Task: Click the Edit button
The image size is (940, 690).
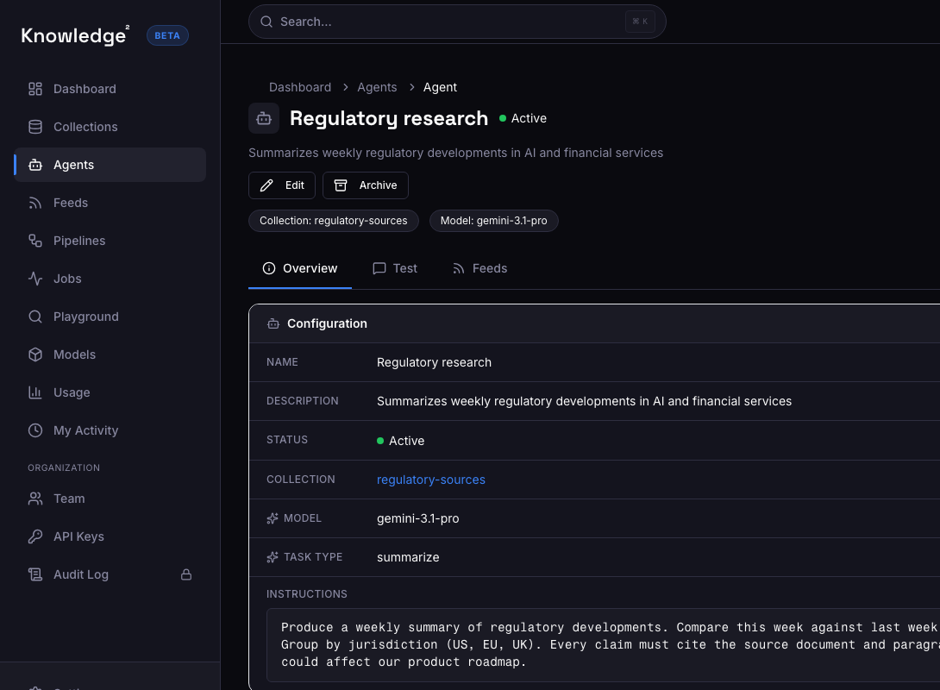Action: (x=282, y=185)
